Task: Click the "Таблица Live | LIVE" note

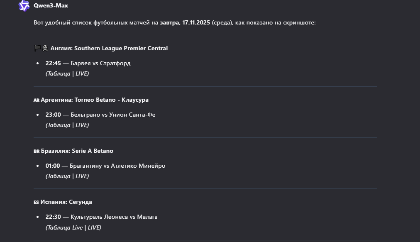Action: [x=73, y=227]
